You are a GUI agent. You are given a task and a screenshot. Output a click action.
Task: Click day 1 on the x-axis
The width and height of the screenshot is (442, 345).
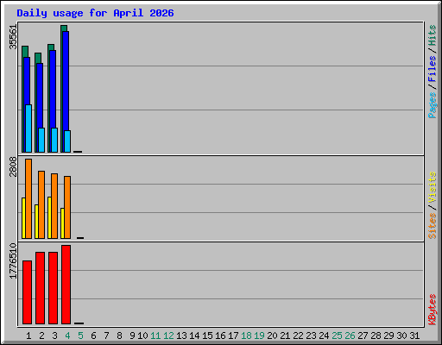pos(28,336)
